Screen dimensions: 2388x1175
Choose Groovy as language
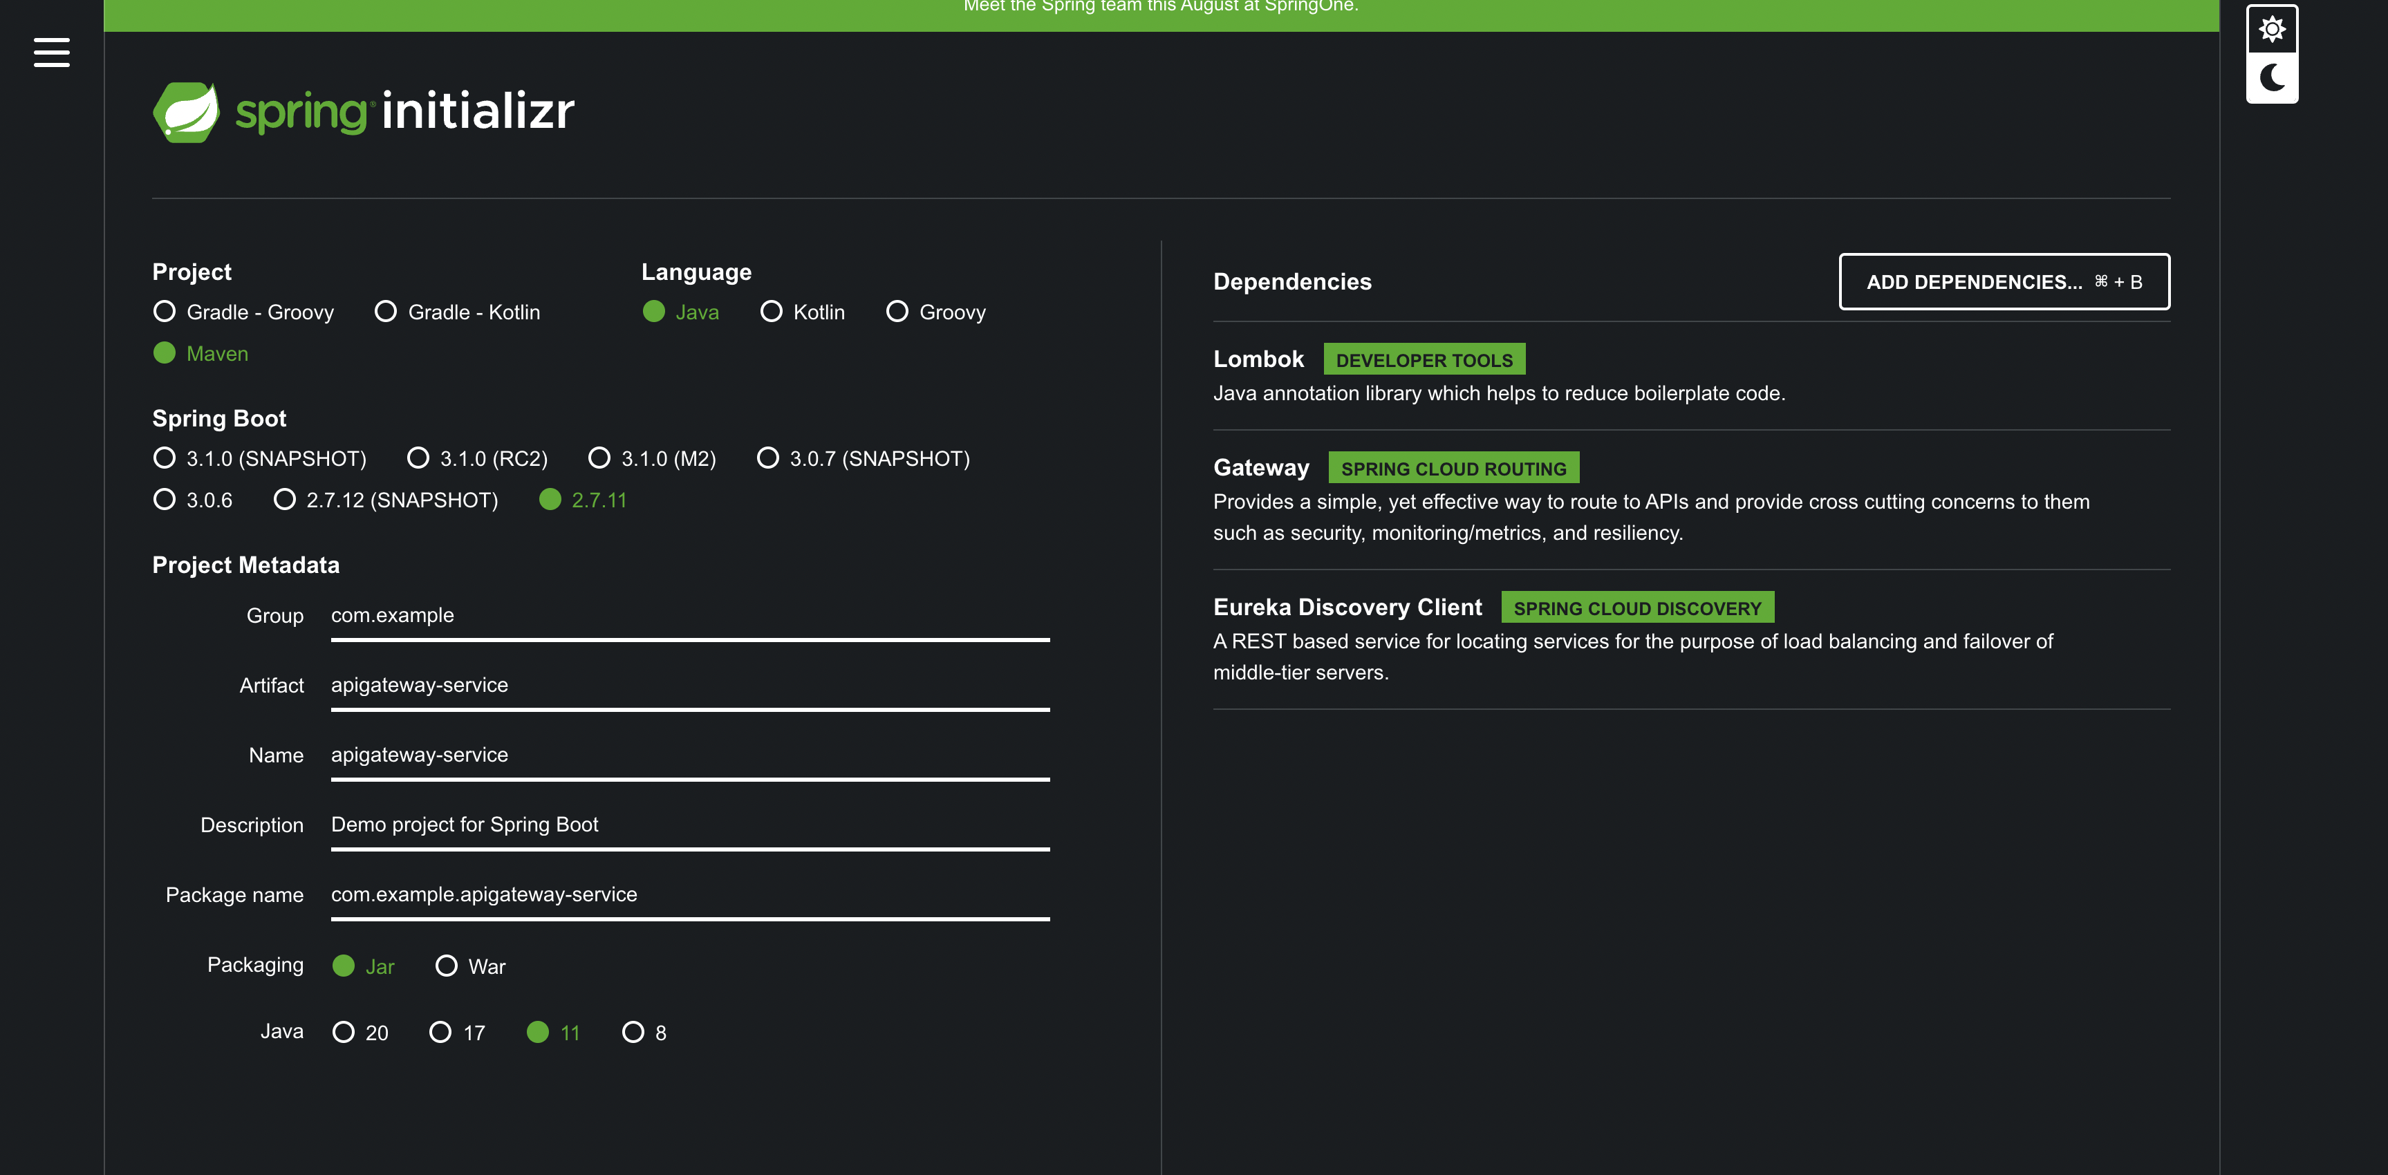click(x=935, y=312)
